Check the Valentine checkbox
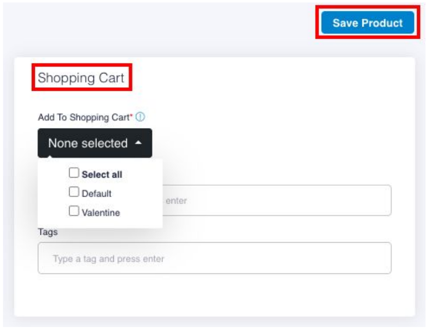The width and height of the screenshot is (427, 329). pyautogui.click(x=74, y=211)
